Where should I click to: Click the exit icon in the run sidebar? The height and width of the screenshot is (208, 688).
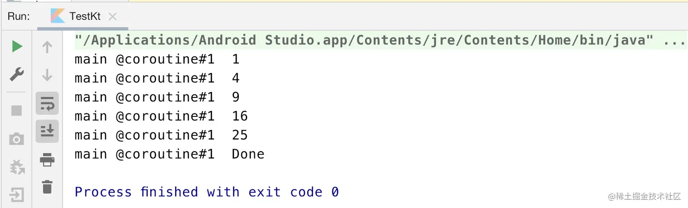[17, 195]
